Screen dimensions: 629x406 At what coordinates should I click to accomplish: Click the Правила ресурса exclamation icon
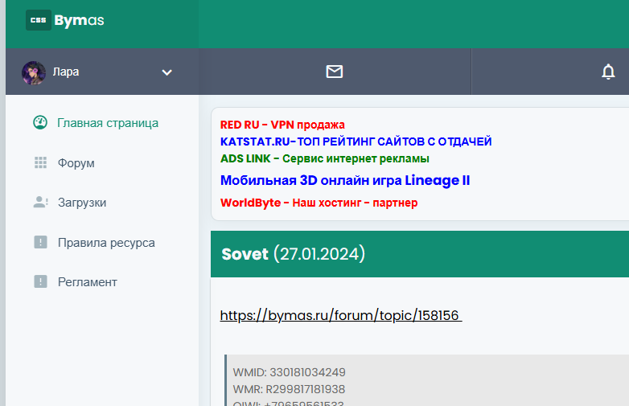click(40, 242)
